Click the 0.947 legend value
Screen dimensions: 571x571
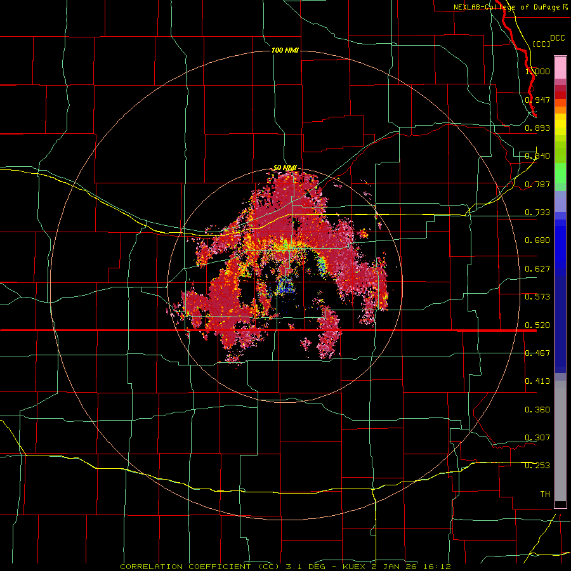coord(537,100)
